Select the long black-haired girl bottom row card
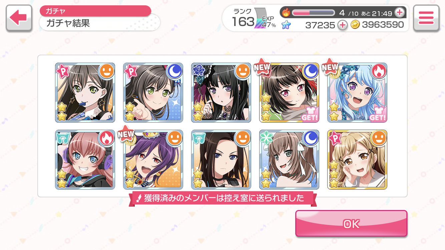Viewport: 445px width, 250px height. click(221, 160)
